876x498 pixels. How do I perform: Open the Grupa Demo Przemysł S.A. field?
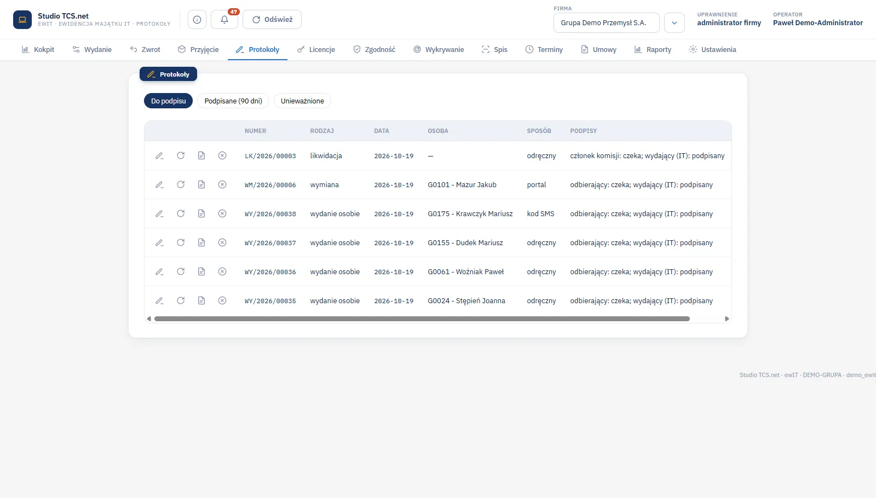(x=607, y=23)
